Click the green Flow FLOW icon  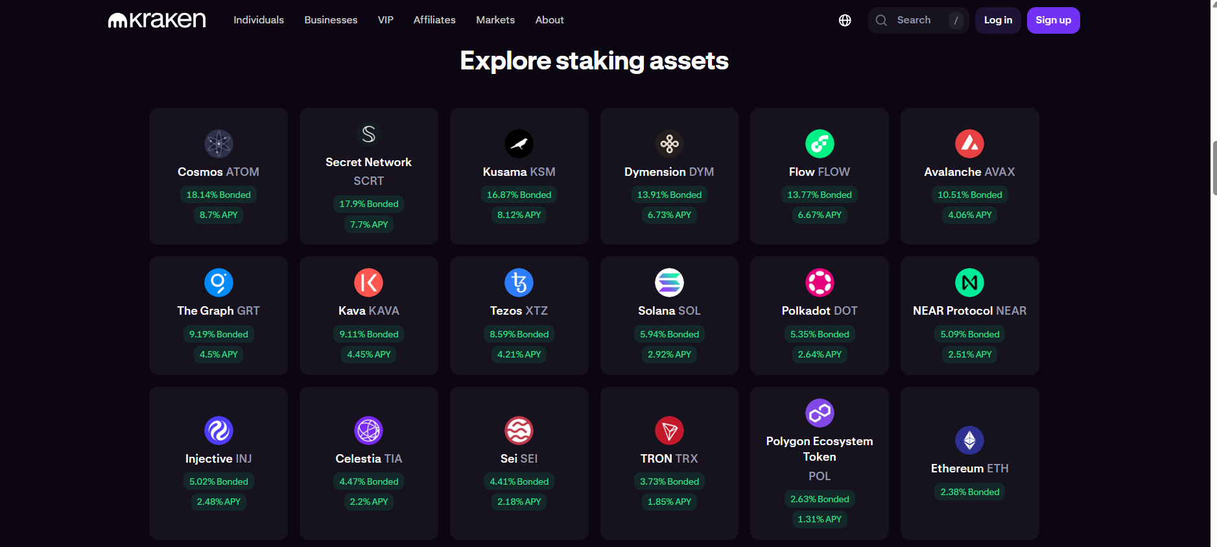click(x=820, y=144)
